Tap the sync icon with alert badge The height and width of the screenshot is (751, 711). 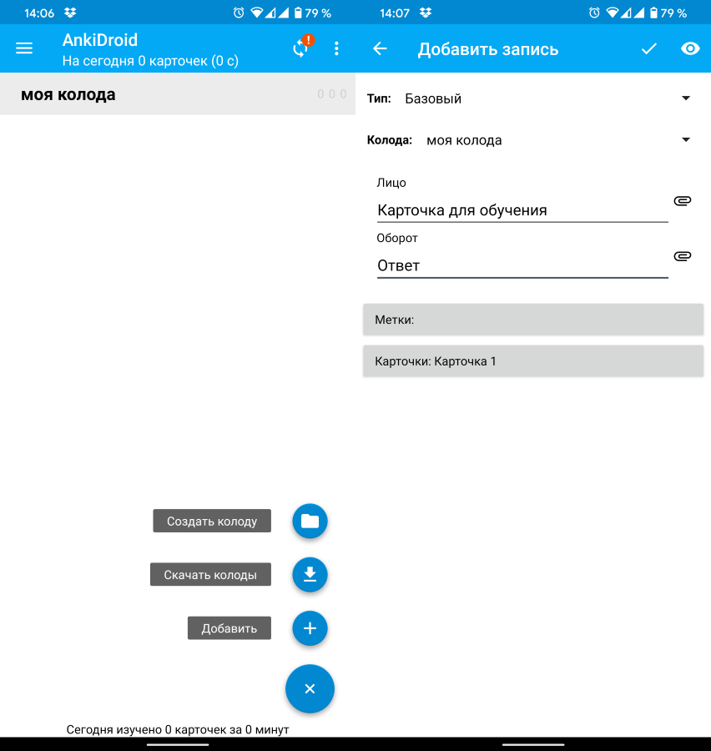coord(303,47)
